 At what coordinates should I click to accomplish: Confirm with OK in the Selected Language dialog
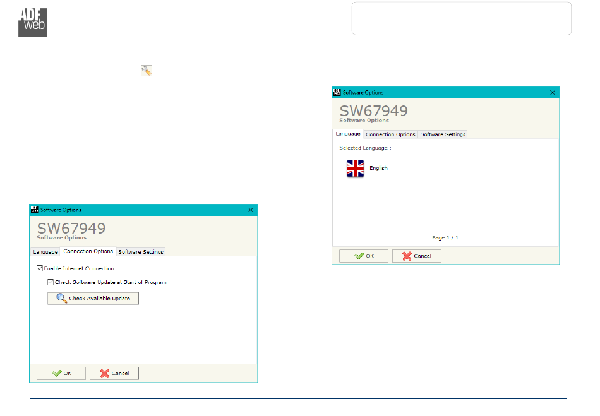[364, 256]
